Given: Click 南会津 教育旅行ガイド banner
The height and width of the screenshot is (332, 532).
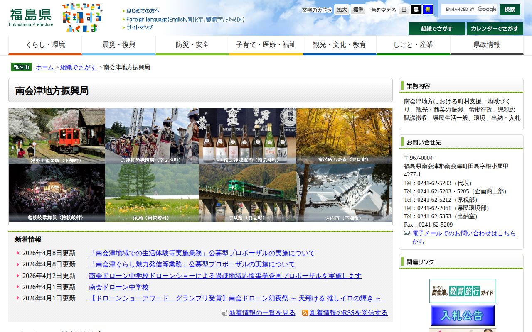Looking at the screenshot, I should point(463,291).
